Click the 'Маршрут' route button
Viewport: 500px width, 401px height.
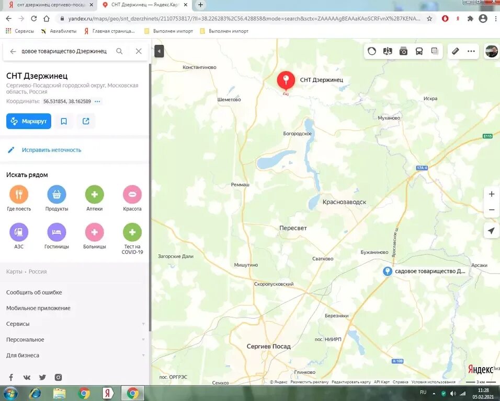28,121
